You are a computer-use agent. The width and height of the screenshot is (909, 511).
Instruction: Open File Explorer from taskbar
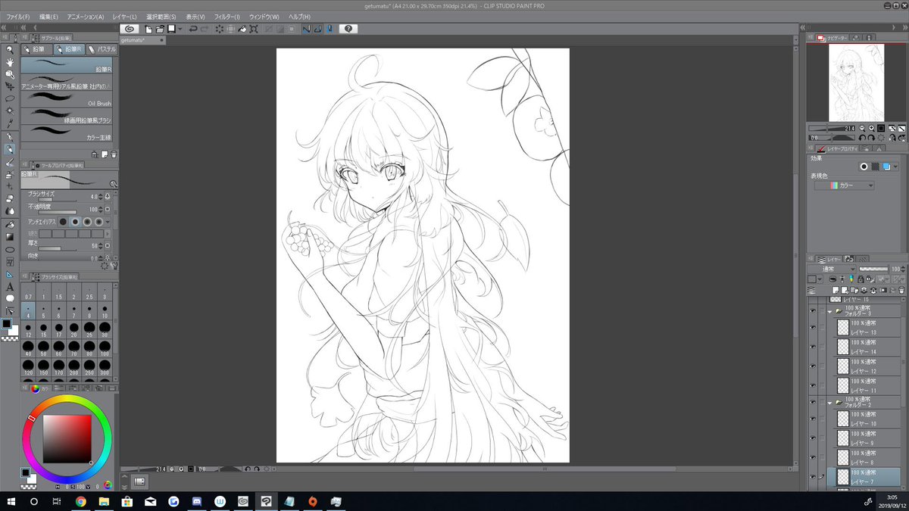(104, 501)
